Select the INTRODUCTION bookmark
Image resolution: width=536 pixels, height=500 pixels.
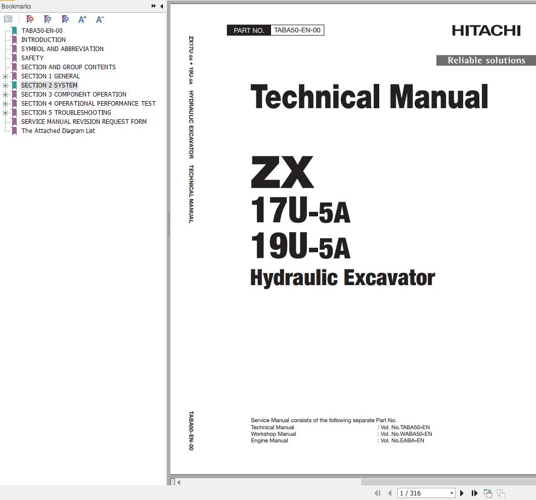(x=43, y=39)
